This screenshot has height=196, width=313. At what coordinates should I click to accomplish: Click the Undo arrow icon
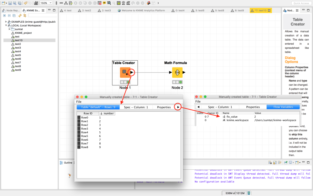25,3
